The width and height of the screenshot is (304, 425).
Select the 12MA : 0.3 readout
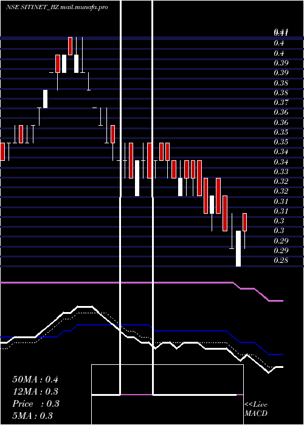click(x=35, y=392)
